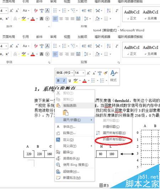Image resolution: width=160 pixels, height=189 pixels.
Task: Click Clear Formatting eraser in ribbon below tom4 title
Action: point(36,46)
